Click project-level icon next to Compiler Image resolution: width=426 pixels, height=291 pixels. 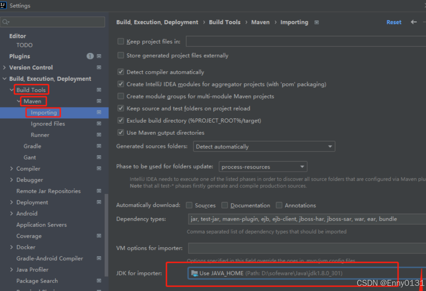pyautogui.click(x=99, y=168)
